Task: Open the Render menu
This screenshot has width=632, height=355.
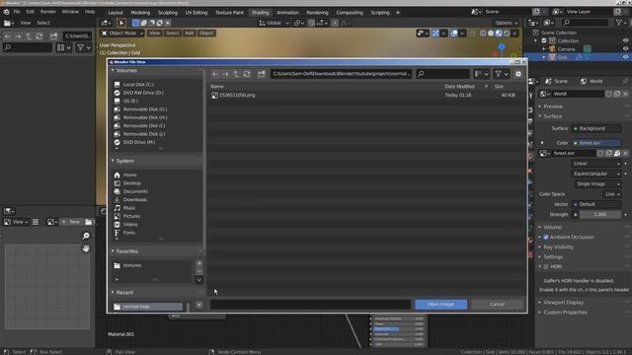Action: [48, 12]
